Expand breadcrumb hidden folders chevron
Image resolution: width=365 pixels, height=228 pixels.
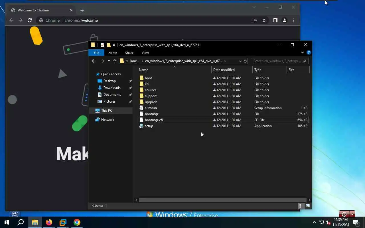pos(127,61)
